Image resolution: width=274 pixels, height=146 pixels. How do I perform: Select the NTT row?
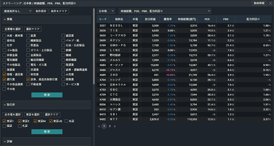[x=184, y=119]
